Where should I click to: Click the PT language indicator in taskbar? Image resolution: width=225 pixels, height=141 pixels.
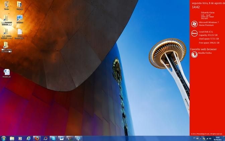pyautogui.click(x=195, y=138)
